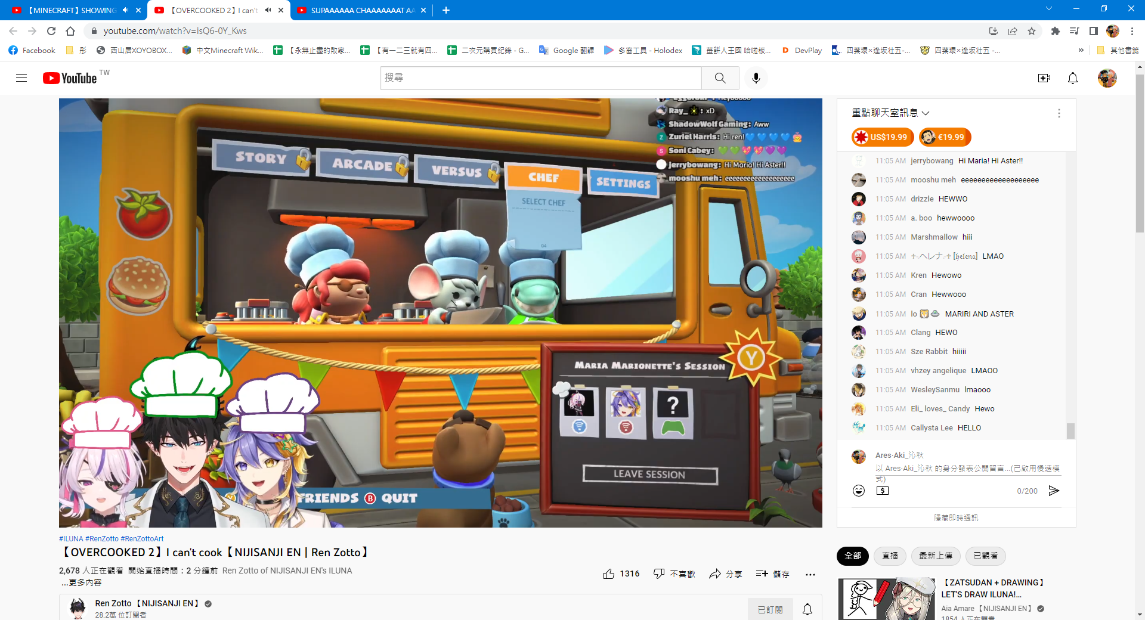Open the create video camera icon
Image resolution: width=1145 pixels, height=620 pixels.
[x=1044, y=78]
